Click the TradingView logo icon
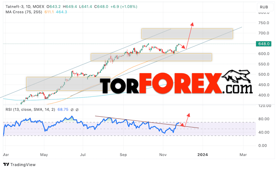This screenshot has width=278, height=170. (6, 164)
